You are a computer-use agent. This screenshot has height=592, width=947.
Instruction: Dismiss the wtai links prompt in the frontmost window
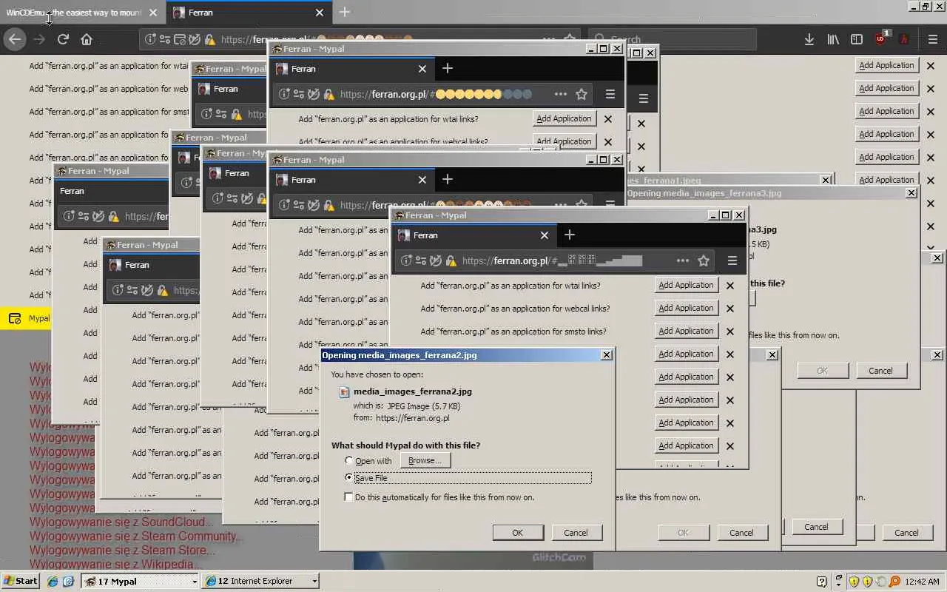[x=730, y=285]
